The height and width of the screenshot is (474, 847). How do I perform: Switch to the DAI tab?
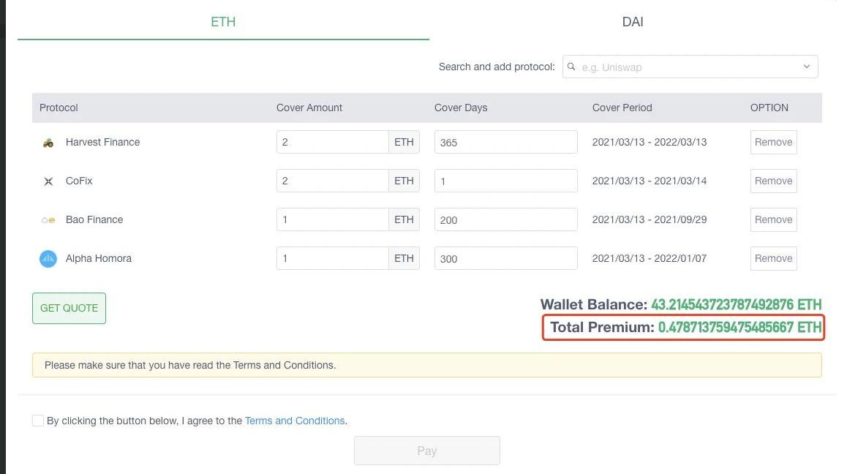pyautogui.click(x=633, y=22)
